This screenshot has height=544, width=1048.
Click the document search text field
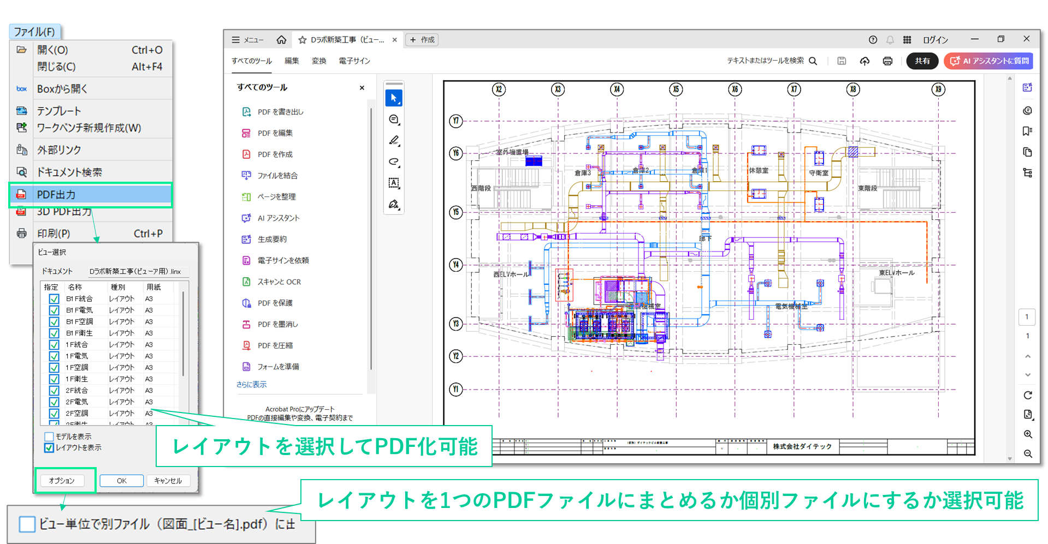click(x=765, y=61)
